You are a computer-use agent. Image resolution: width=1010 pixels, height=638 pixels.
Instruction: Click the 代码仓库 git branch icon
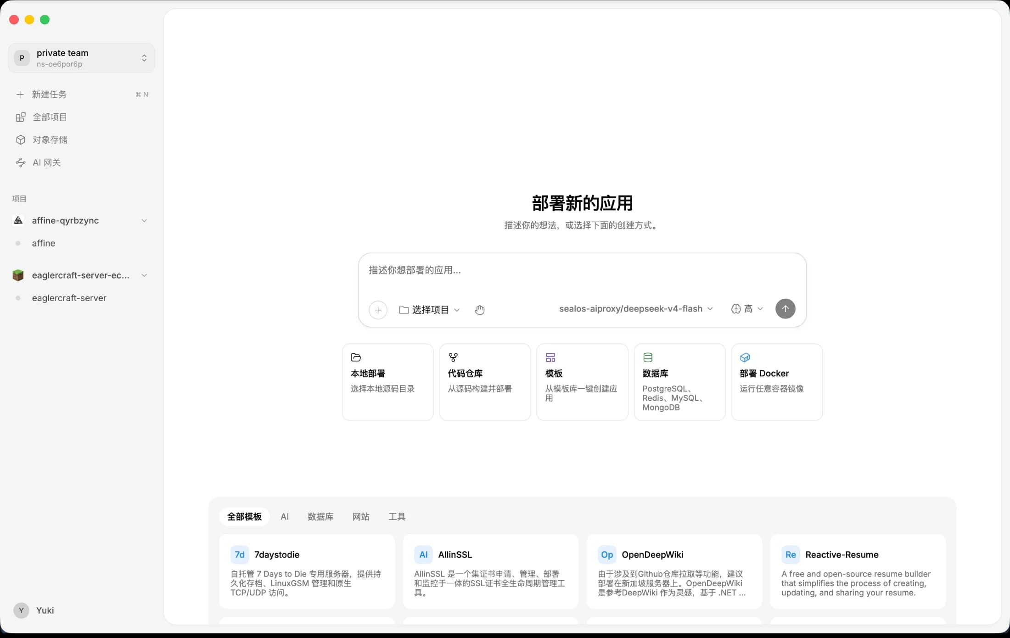click(453, 358)
